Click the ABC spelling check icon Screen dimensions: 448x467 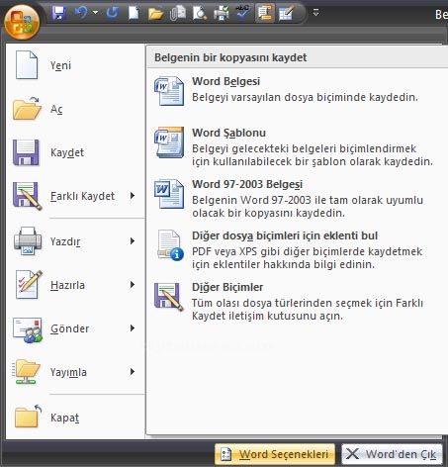(243, 13)
